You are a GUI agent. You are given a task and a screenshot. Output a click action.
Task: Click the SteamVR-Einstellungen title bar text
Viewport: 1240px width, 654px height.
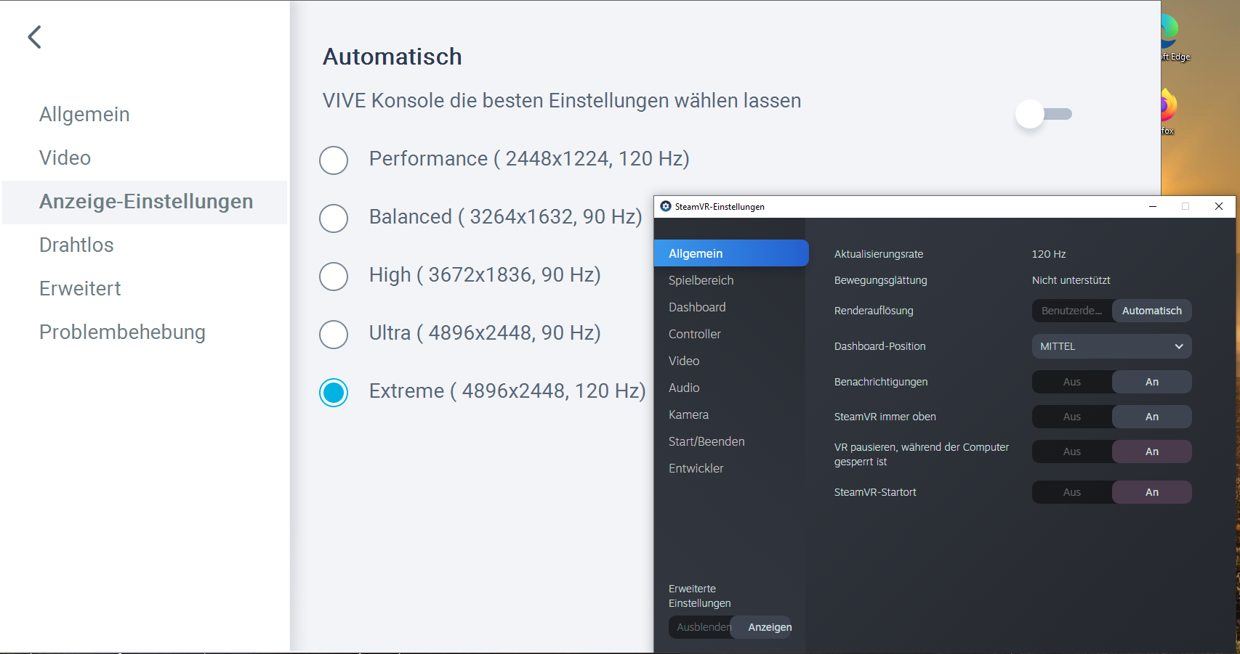(x=720, y=207)
